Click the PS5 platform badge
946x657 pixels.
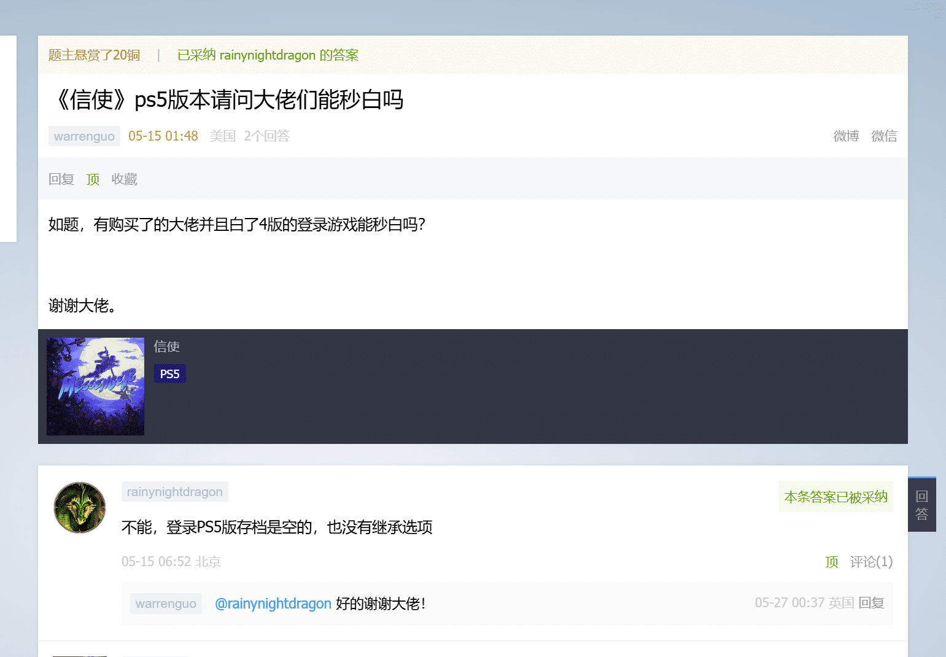tap(169, 374)
